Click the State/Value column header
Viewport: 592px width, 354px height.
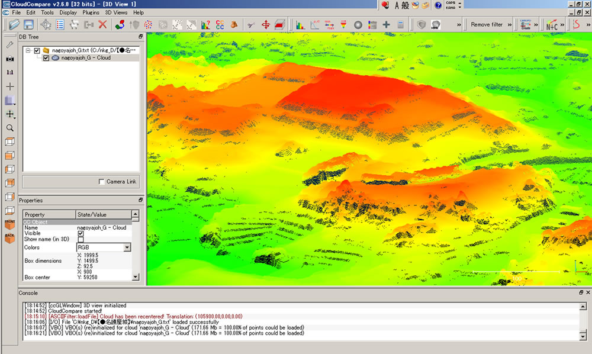tap(104, 214)
